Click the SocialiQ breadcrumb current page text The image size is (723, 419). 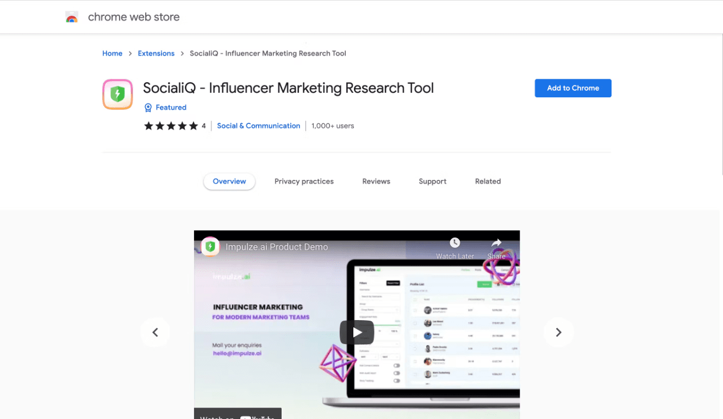[x=267, y=53]
